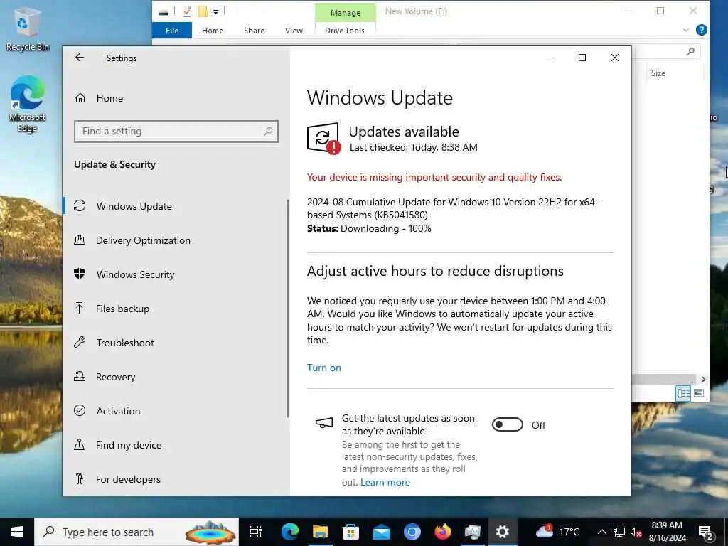This screenshot has height=546, width=728.
Task: Open Recovery settings
Action: 115,377
